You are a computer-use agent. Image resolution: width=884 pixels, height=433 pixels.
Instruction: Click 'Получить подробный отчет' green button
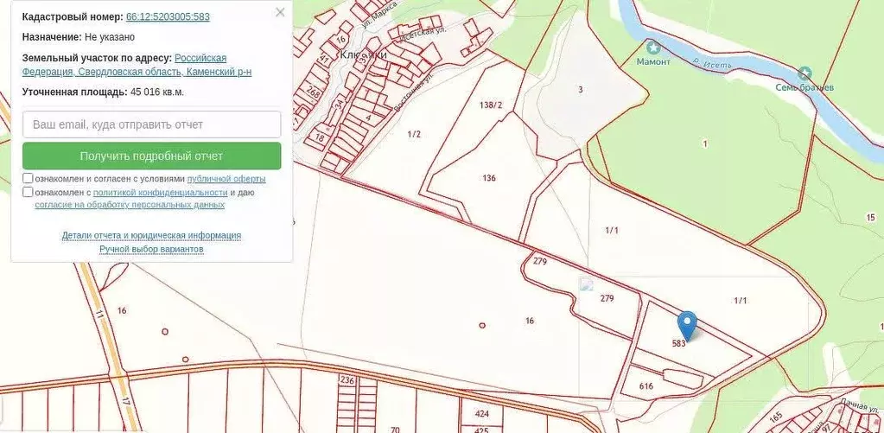coord(152,156)
